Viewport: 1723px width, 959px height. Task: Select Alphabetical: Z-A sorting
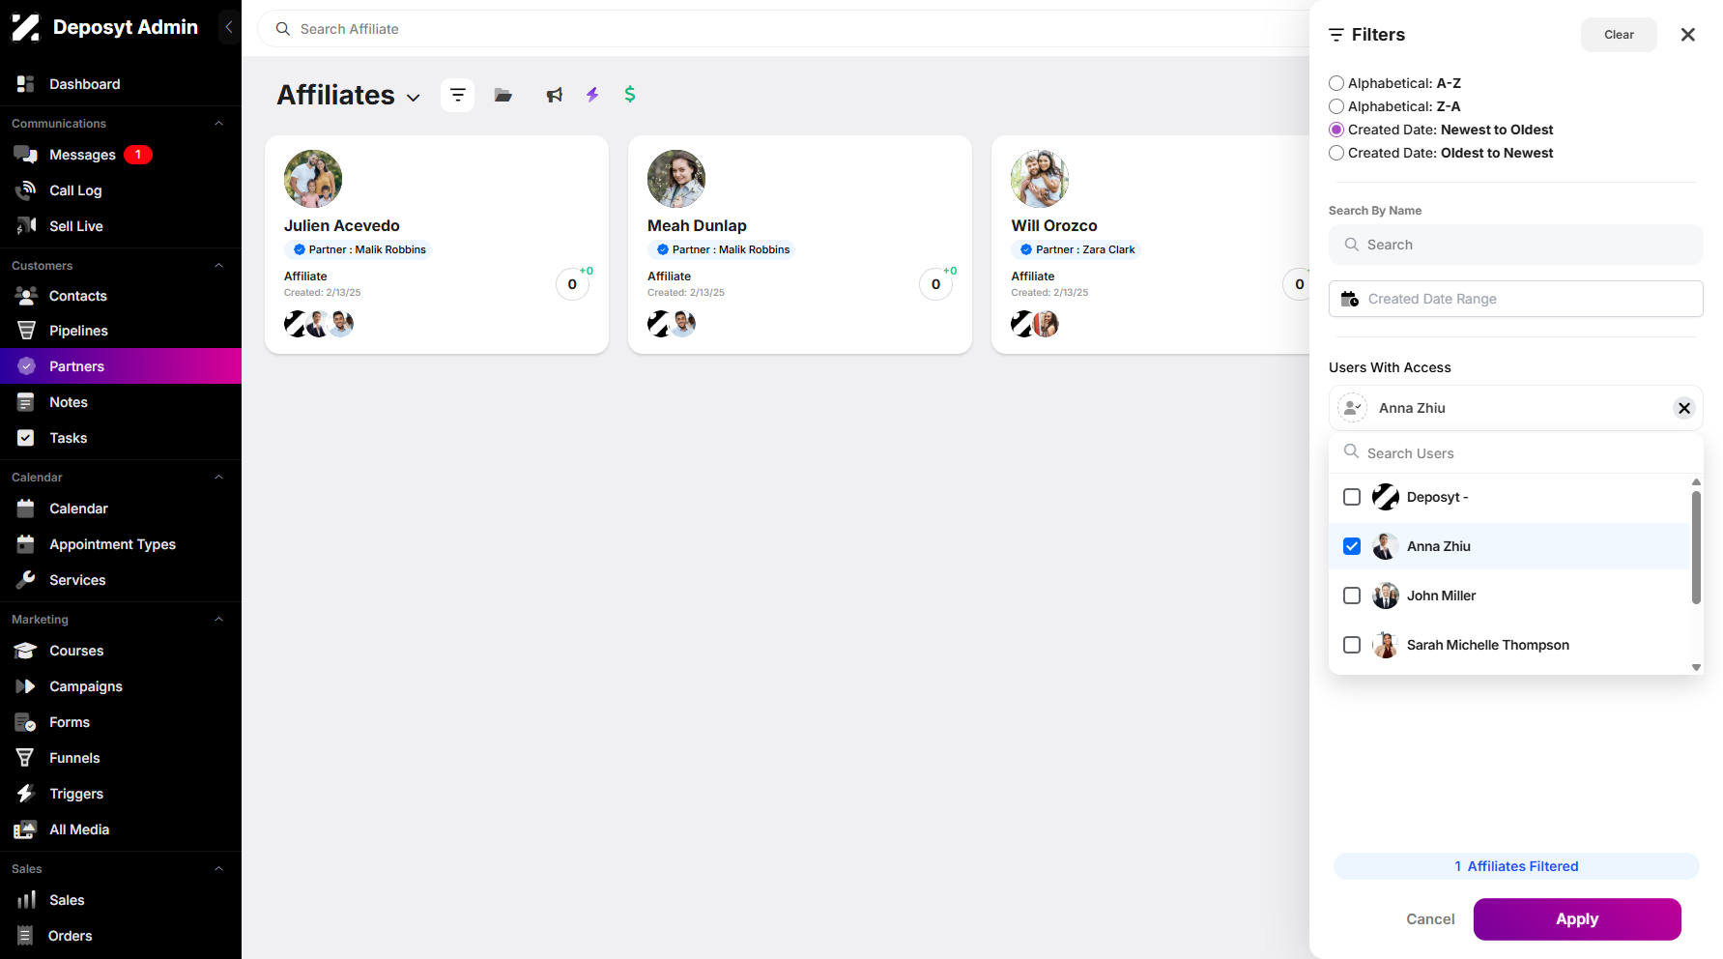[x=1336, y=106]
